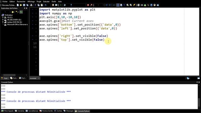Pin the Console Python panel

click(197, 82)
